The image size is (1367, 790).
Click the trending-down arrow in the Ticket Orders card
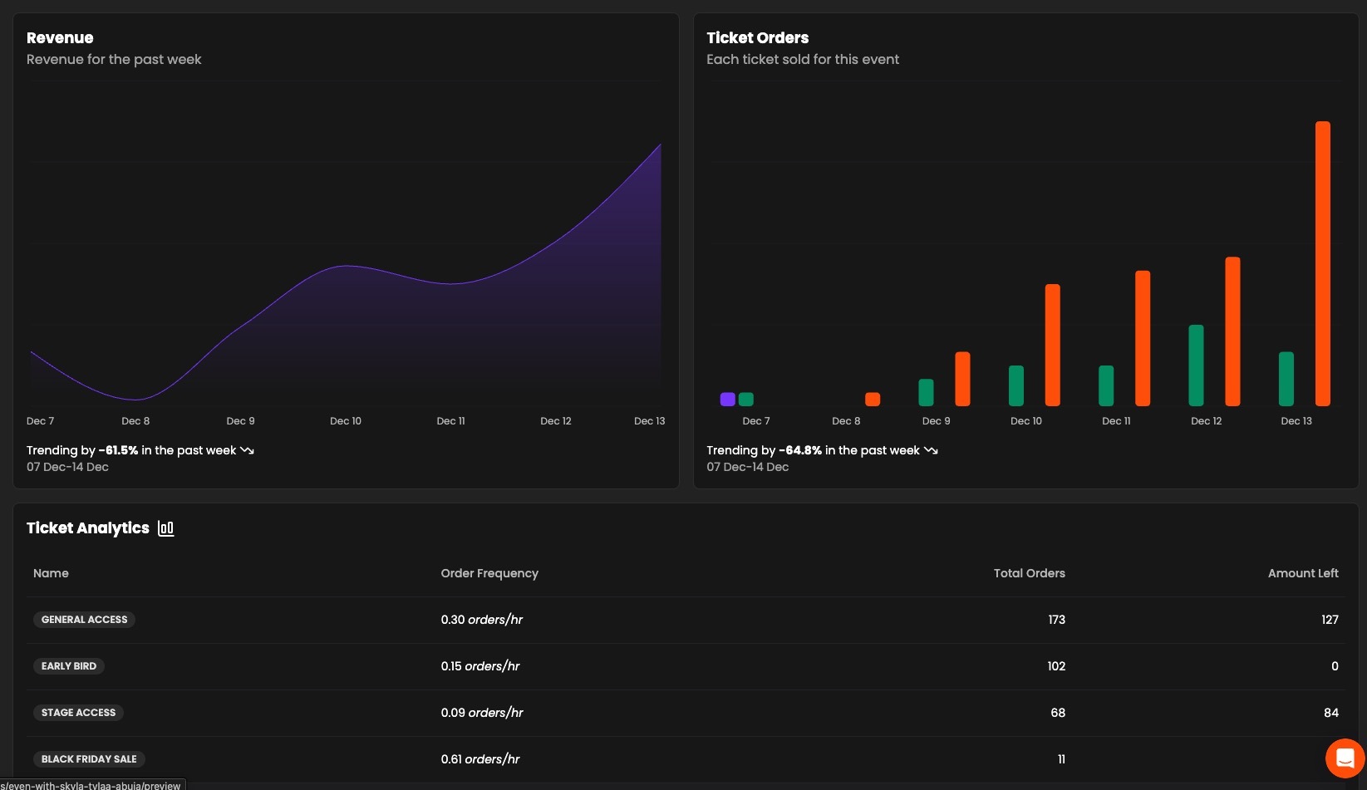(930, 450)
